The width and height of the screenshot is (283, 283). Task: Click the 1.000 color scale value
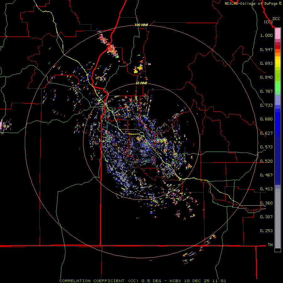266,35
